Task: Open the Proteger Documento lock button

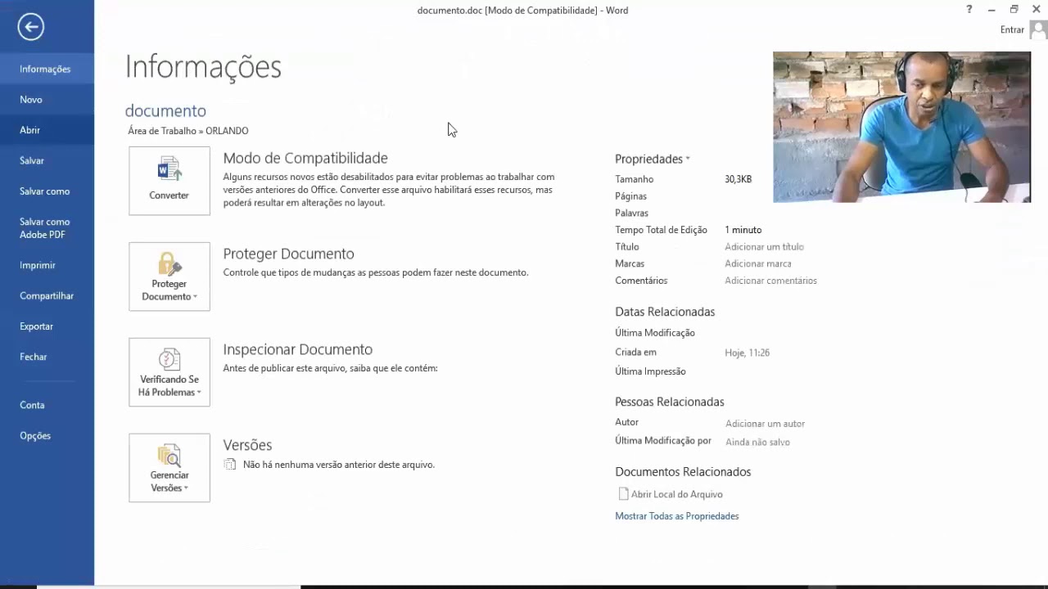Action: (x=169, y=277)
